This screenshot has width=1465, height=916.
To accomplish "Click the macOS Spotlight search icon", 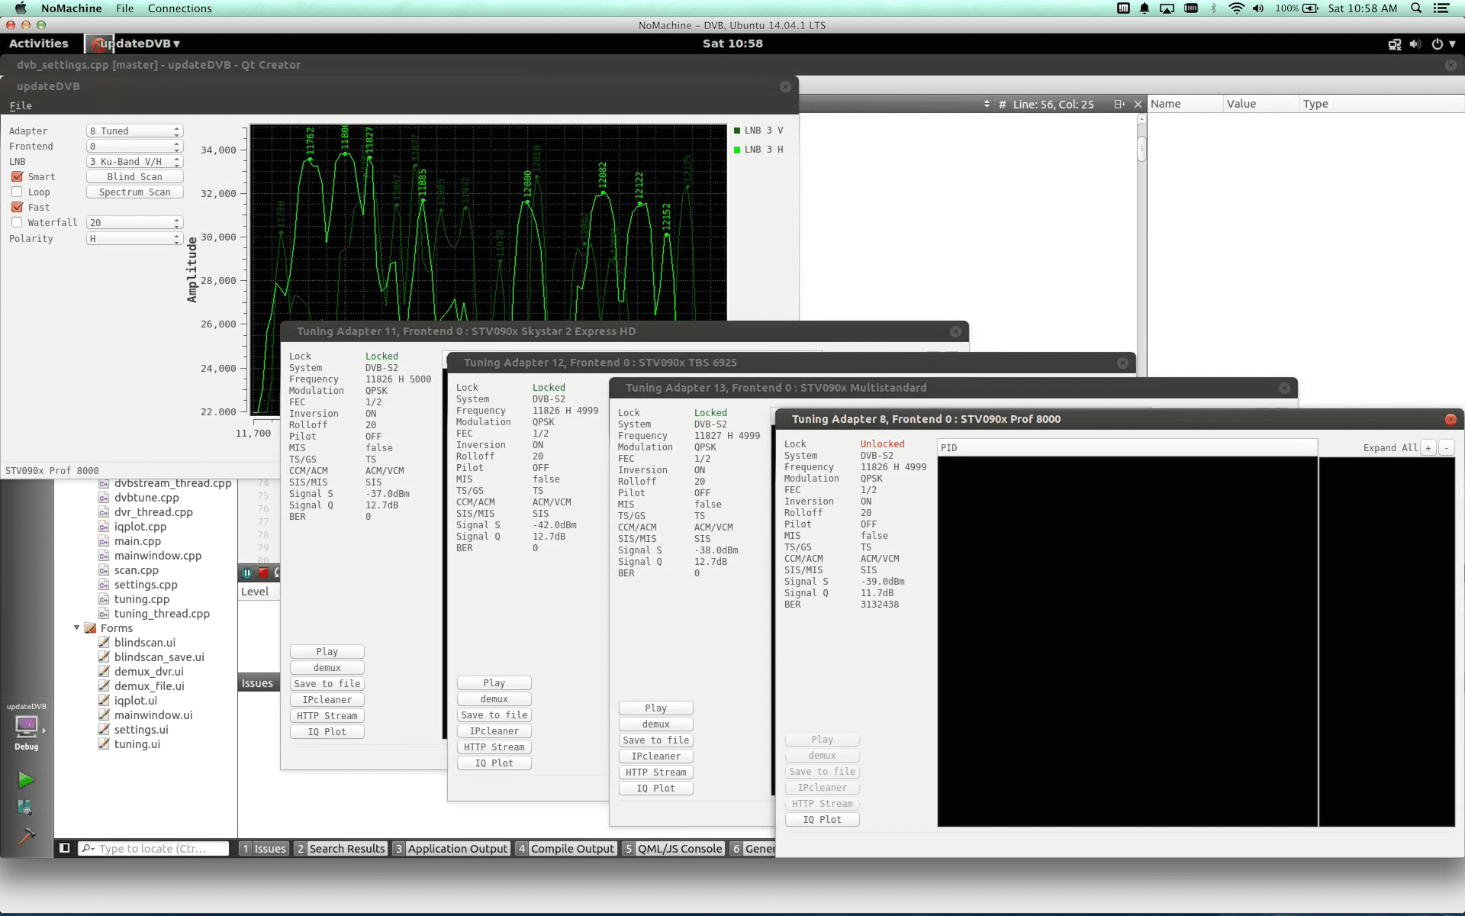I will click(1416, 8).
